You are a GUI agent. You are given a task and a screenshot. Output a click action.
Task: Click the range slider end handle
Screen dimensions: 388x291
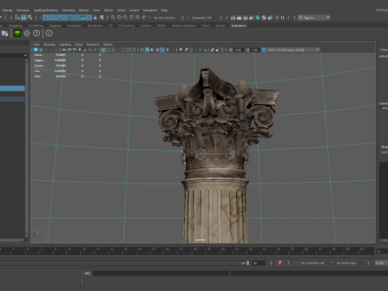247,263
